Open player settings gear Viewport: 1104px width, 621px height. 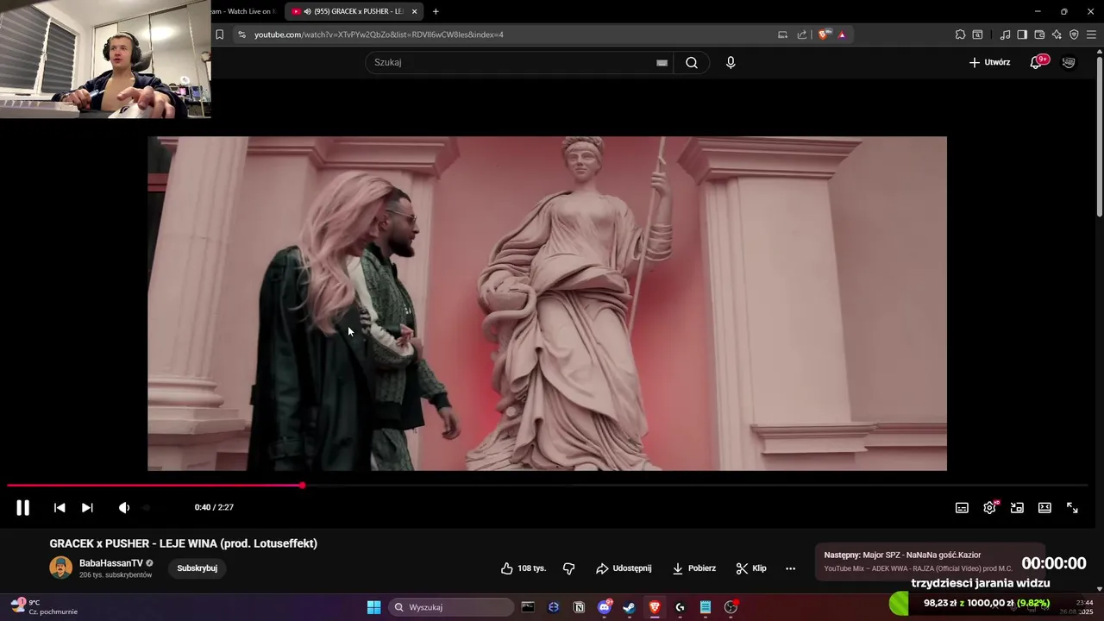click(x=989, y=508)
